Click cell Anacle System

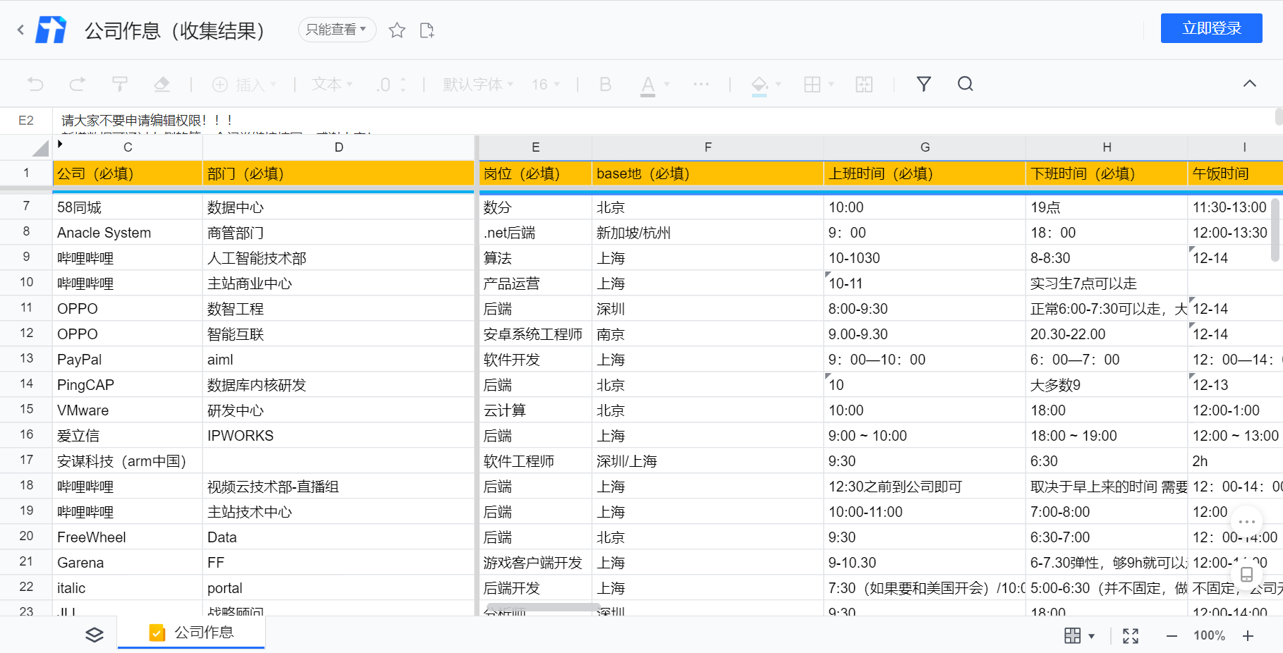[128, 233]
